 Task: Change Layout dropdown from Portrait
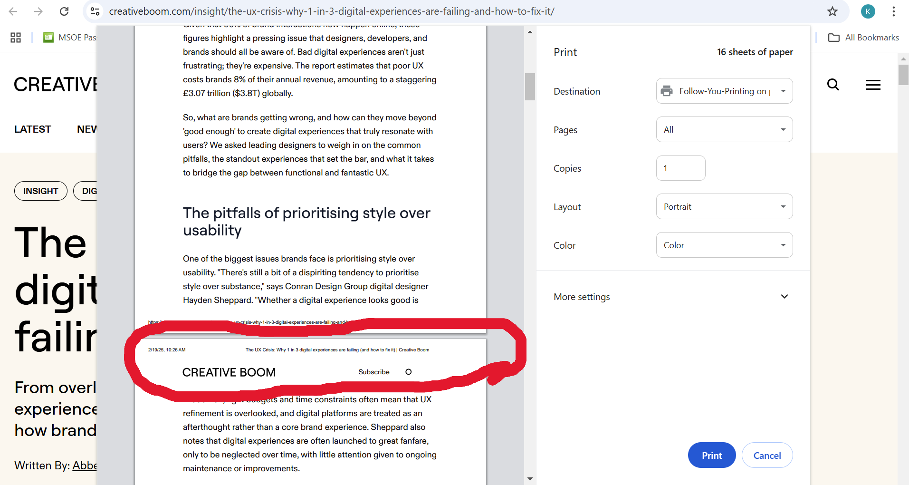coord(724,206)
